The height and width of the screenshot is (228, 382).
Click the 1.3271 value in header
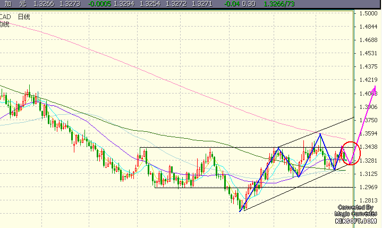(202, 4)
